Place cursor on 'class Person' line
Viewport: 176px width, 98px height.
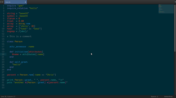click(15, 42)
